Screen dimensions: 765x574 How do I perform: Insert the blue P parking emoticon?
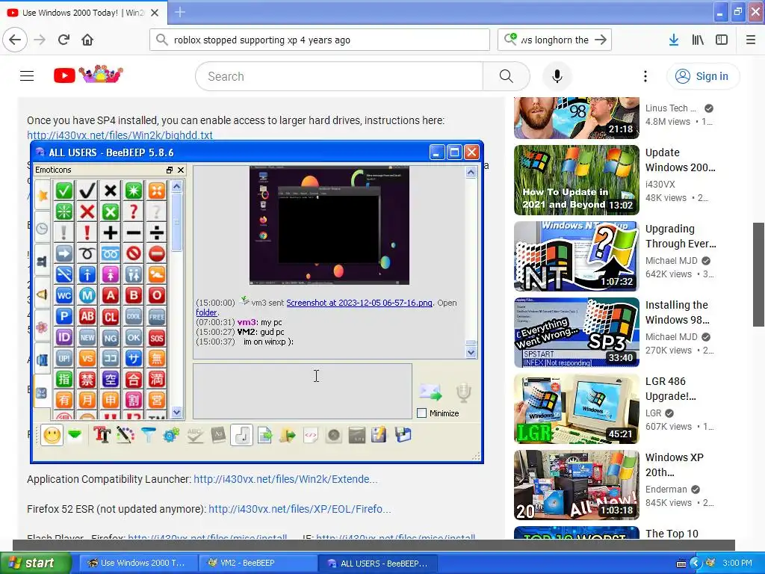click(64, 317)
